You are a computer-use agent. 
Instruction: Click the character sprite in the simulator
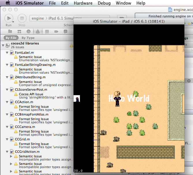[117, 99]
